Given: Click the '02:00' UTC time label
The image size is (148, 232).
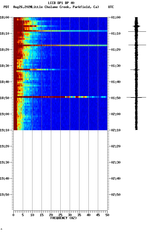Looking at the screenshot, I should [x=116, y=114].
